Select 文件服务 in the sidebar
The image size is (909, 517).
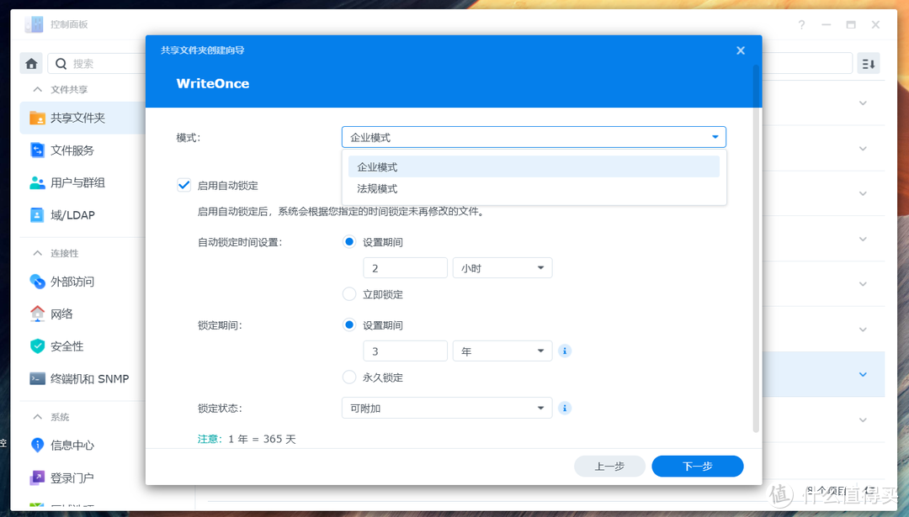(76, 150)
